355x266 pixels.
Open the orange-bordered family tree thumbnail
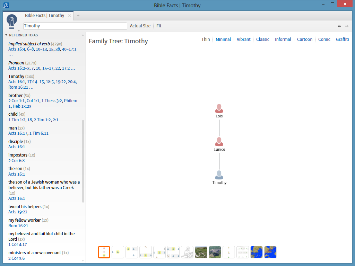[x=104, y=252]
